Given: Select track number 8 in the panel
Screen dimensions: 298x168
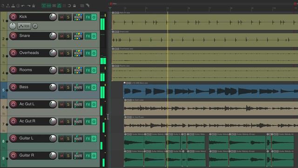Looking at the screenshot, I should (x=3, y=141).
